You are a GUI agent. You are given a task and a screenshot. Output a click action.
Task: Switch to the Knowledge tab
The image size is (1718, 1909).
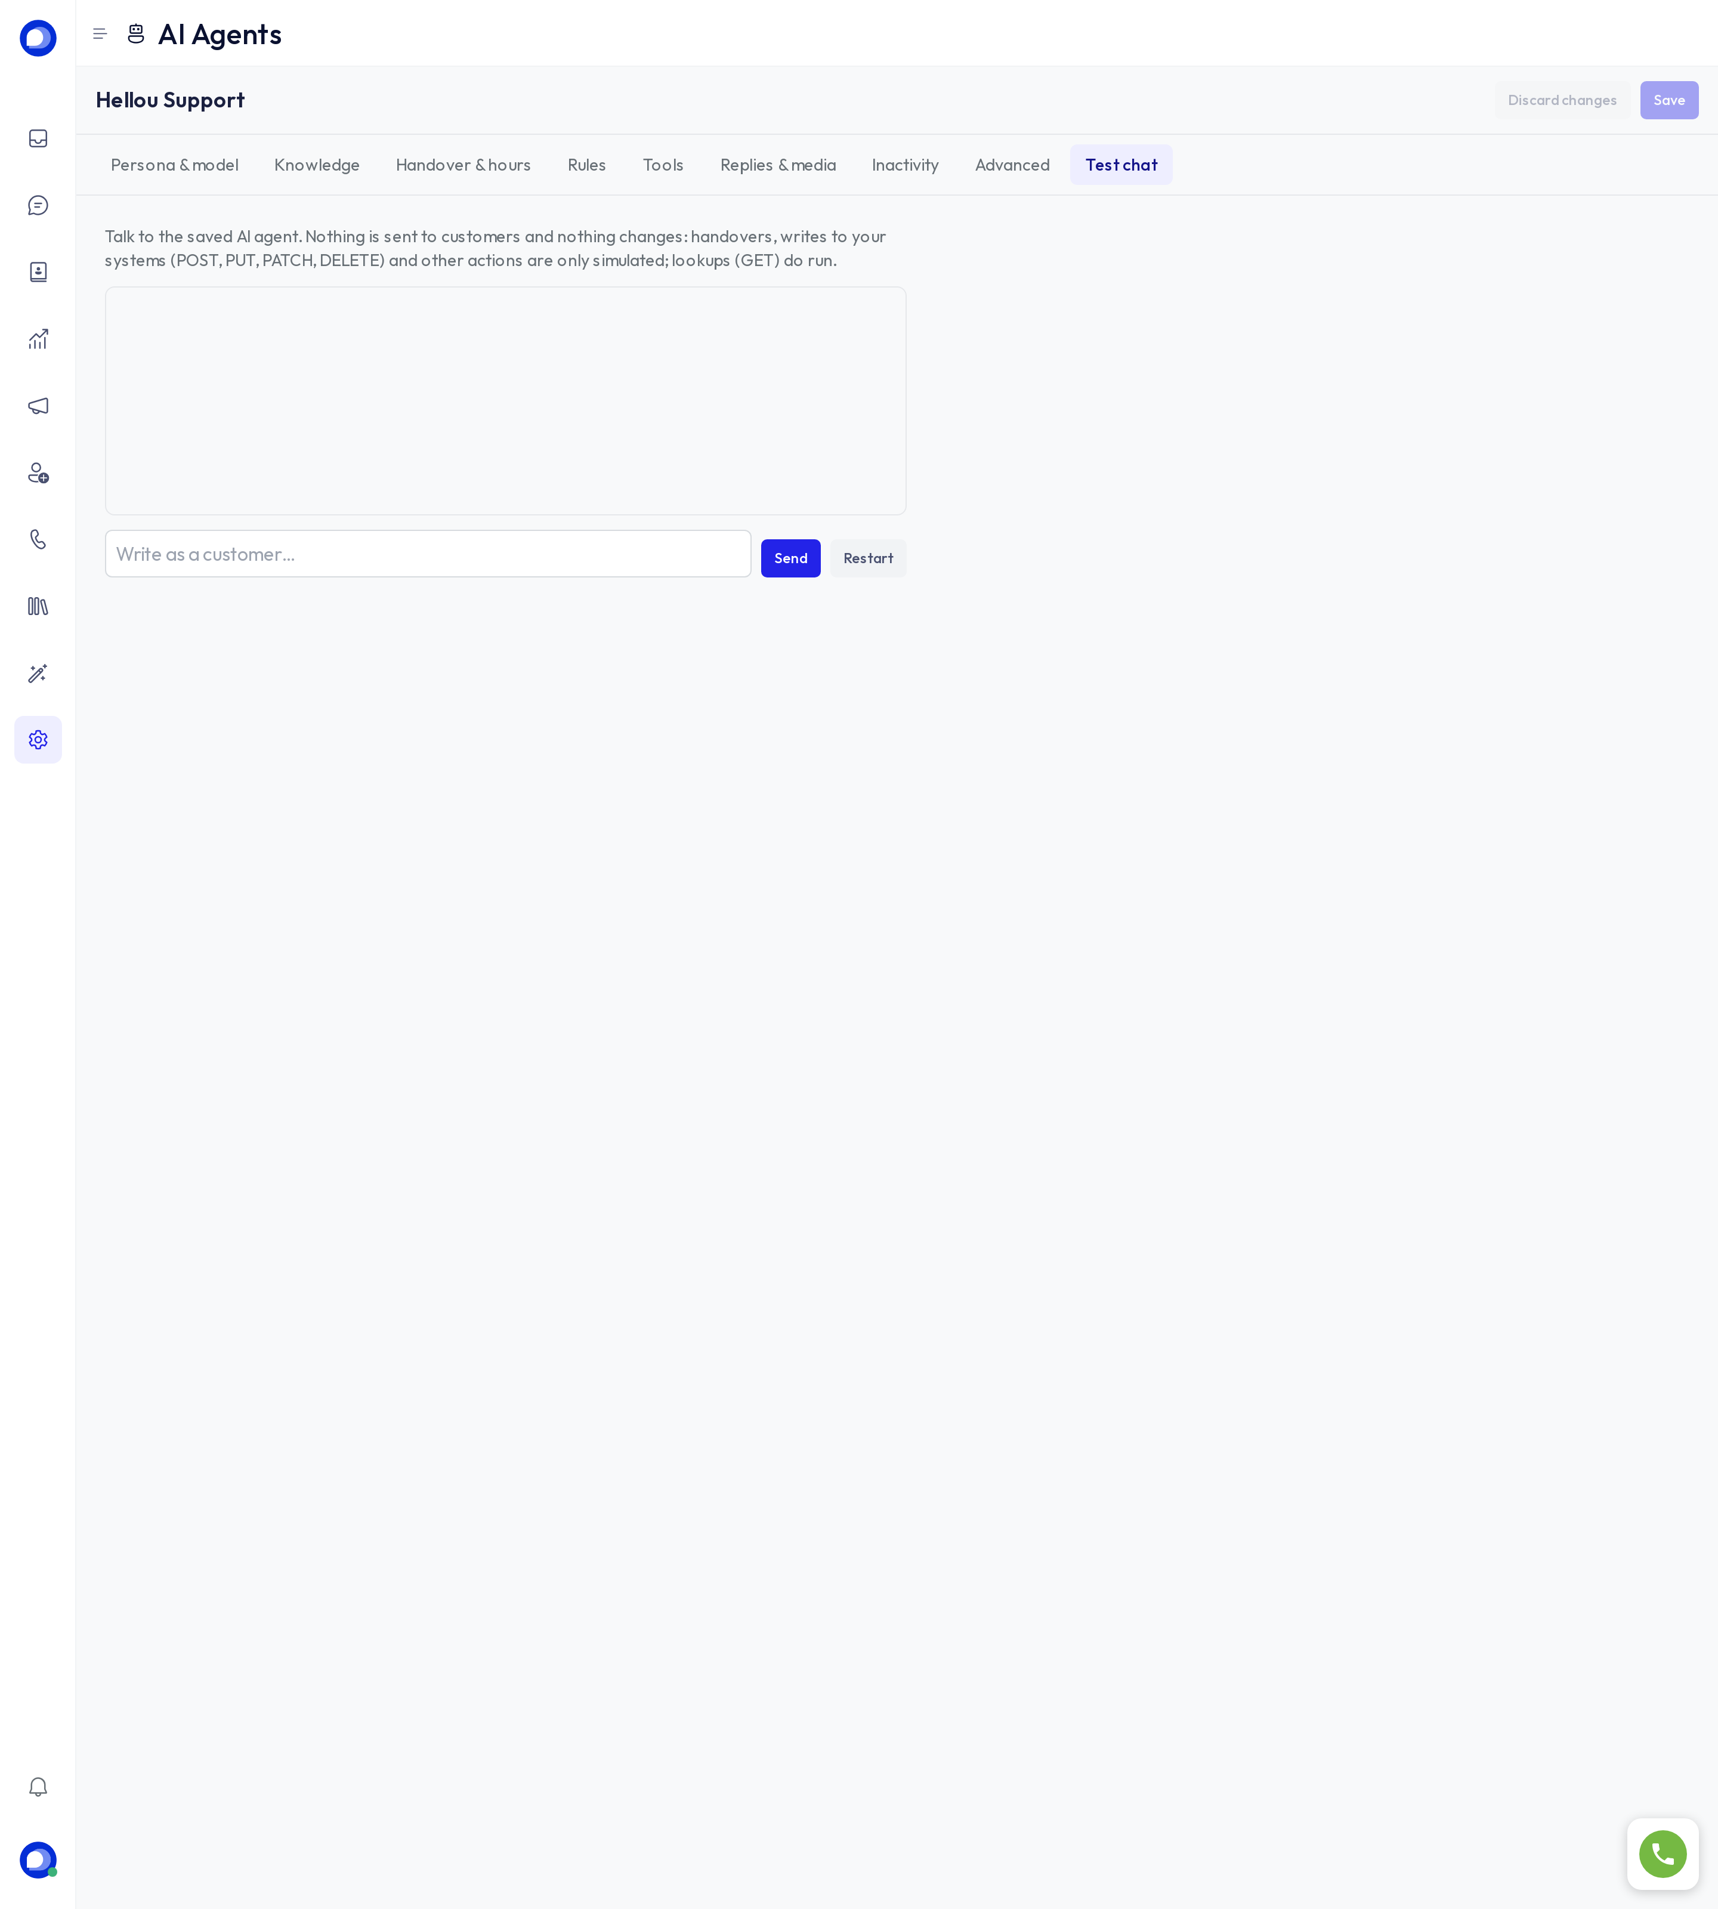click(x=317, y=165)
